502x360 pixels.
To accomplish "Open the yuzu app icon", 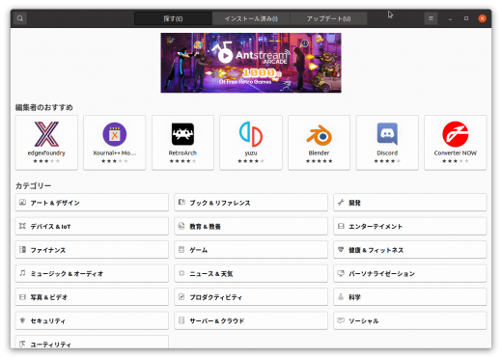I will (251, 134).
